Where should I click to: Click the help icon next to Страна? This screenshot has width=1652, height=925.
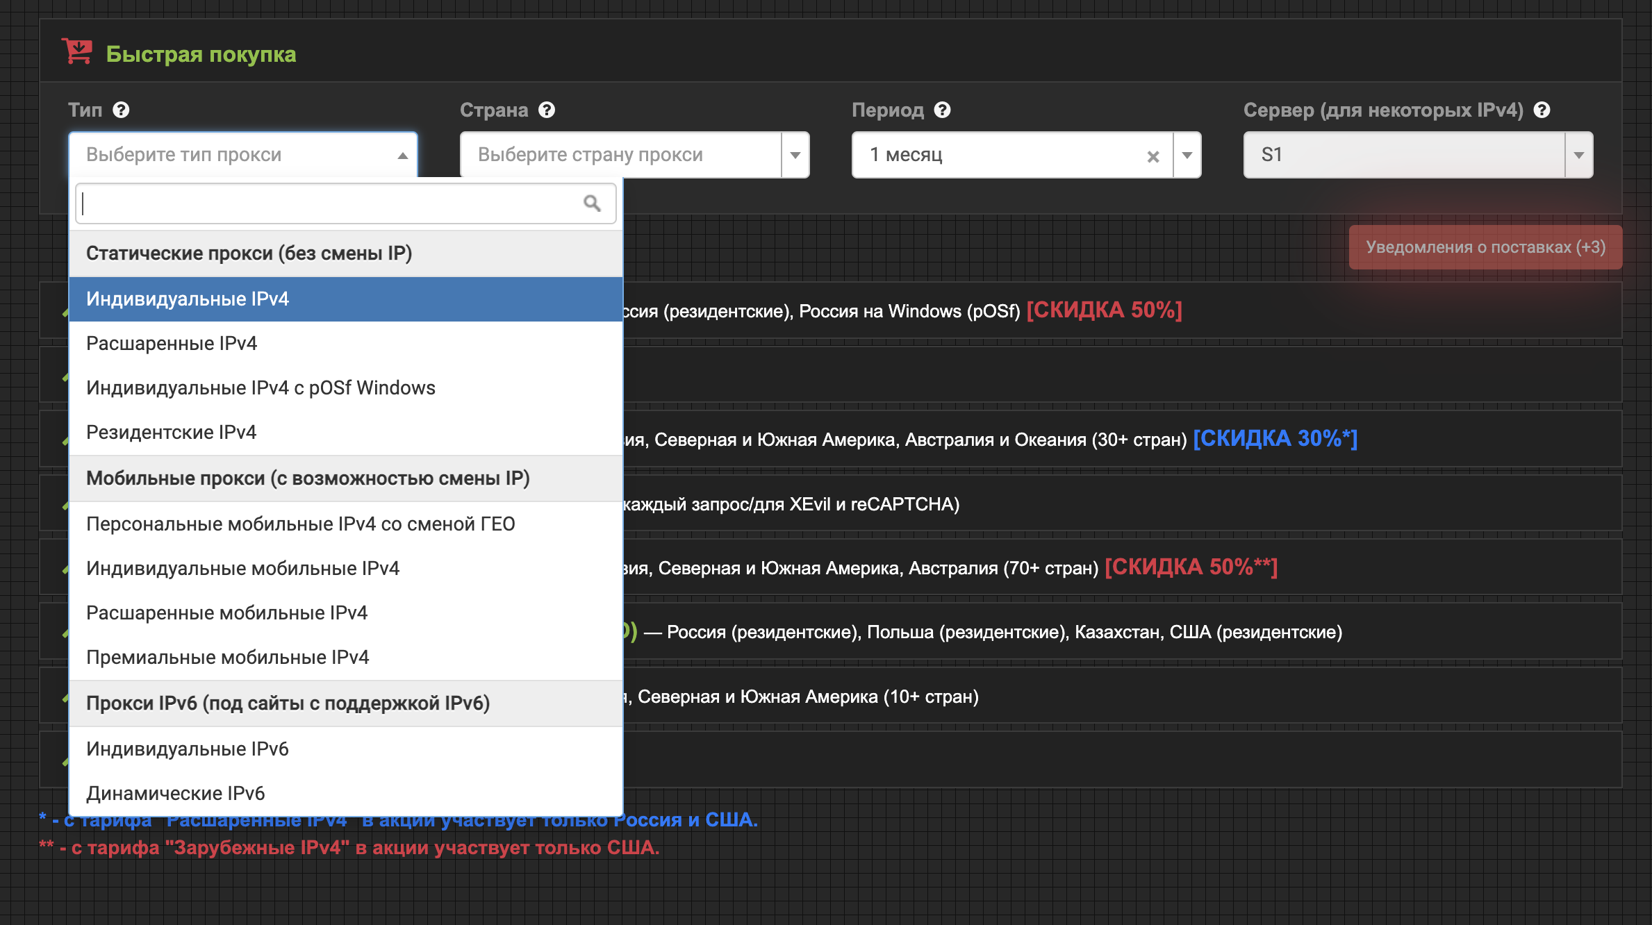[547, 110]
